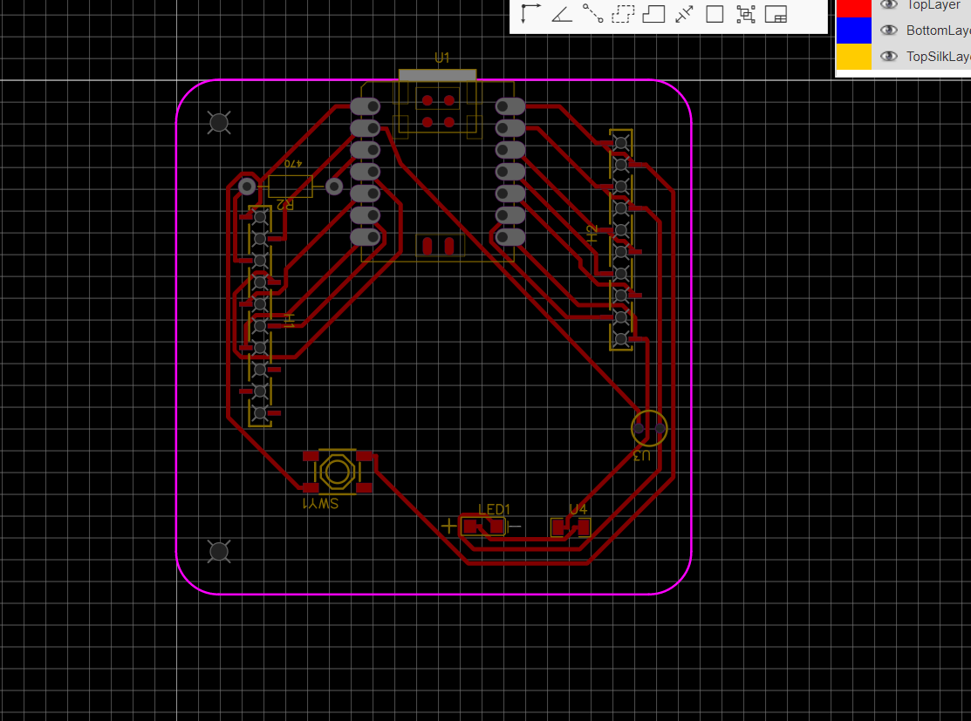This screenshot has height=721, width=971.
Task: Select the TopSilkLayer name
Action: (938, 57)
